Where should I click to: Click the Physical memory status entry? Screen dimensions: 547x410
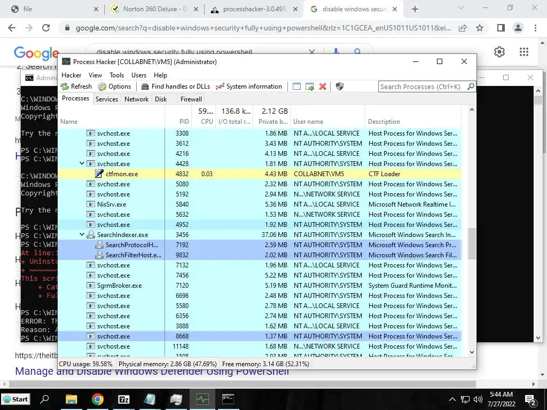[167, 364]
